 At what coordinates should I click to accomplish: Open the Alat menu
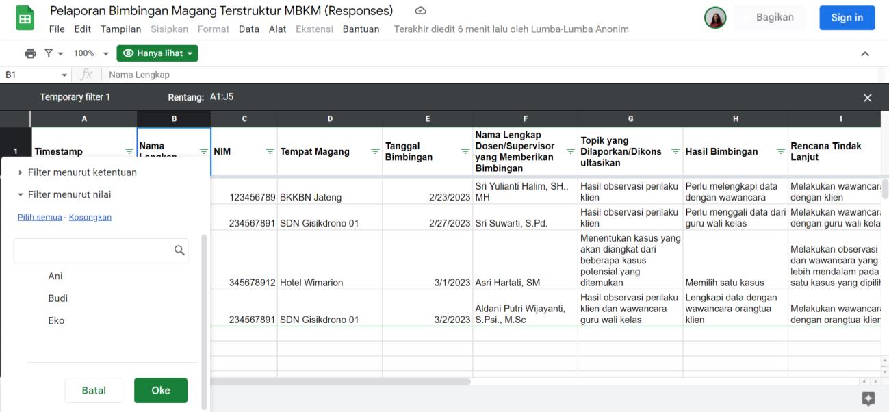click(x=277, y=29)
